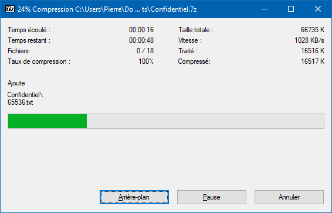Click the Confidentiel\ folder path text

(25, 95)
